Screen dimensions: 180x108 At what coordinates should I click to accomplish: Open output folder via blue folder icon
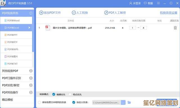[x=129, y=102]
